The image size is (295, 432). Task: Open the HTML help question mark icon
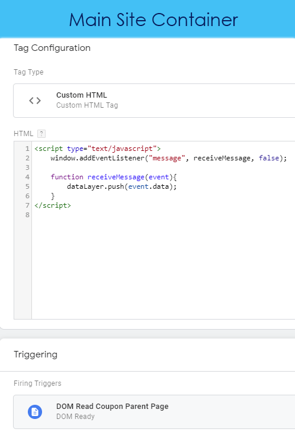point(41,134)
